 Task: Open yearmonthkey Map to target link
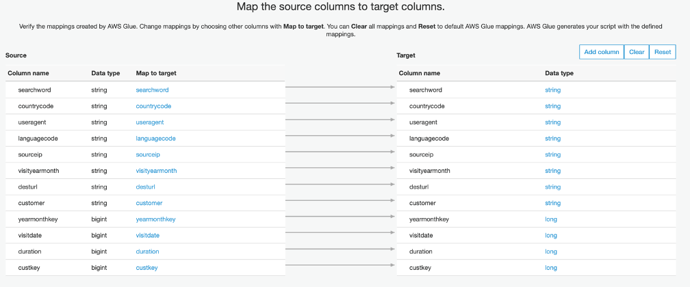tap(155, 219)
